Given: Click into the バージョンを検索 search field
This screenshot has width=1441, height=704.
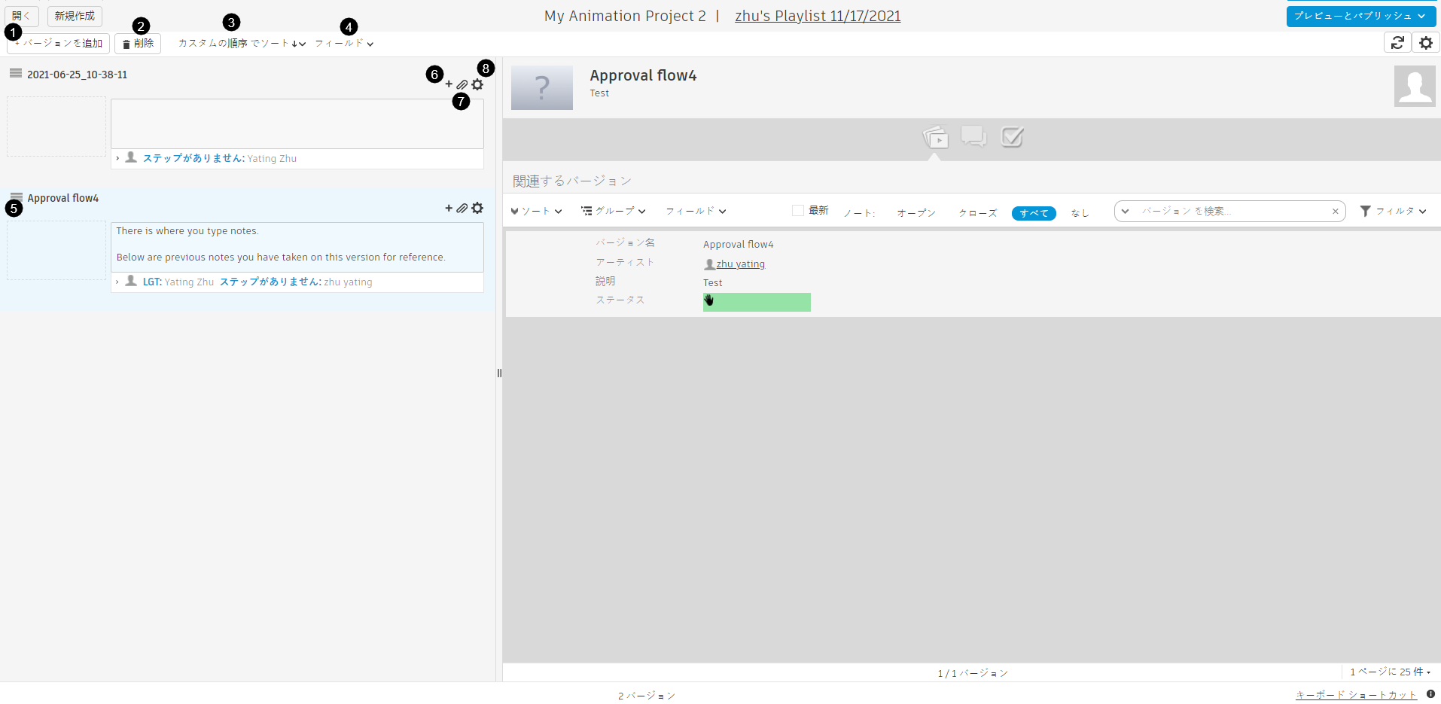Looking at the screenshot, I should pyautogui.click(x=1232, y=212).
